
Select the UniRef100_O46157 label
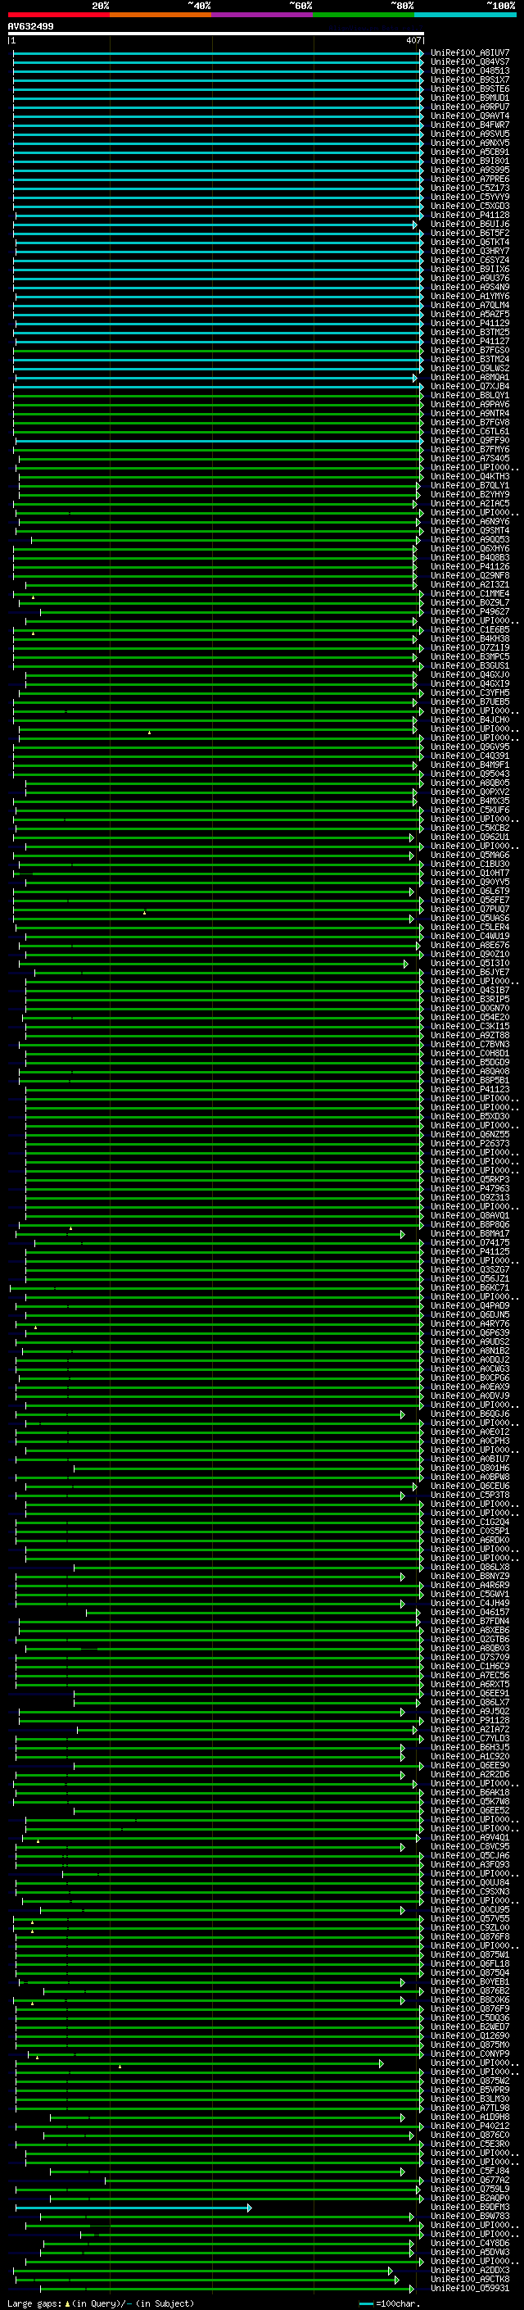(470, 1613)
